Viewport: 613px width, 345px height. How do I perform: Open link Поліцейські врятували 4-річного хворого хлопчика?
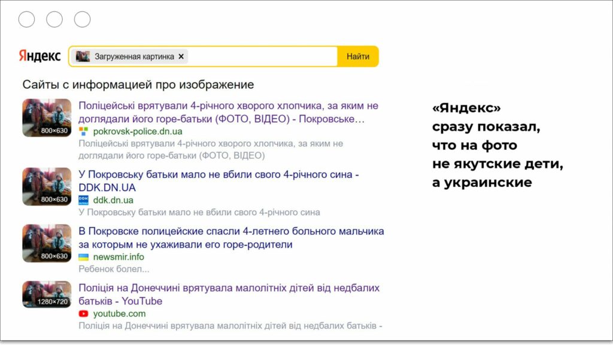(228, 112)
